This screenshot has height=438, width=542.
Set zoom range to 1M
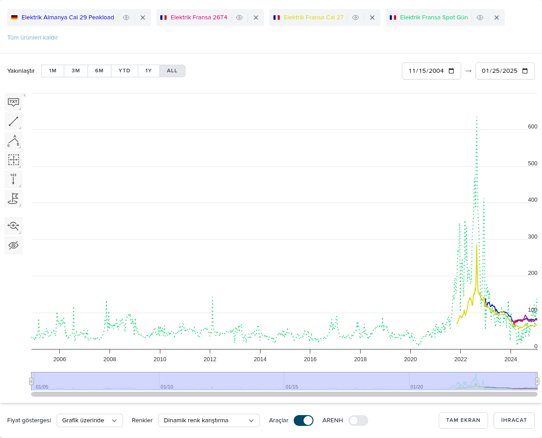point(53,71)
